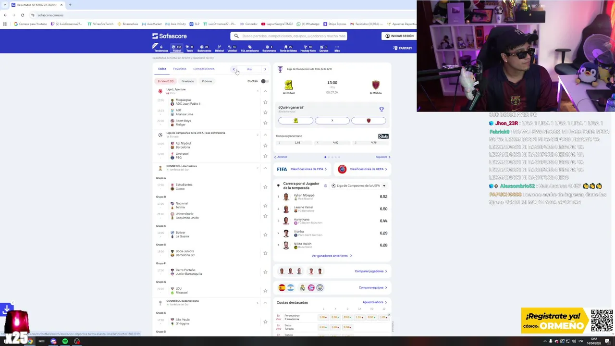Screen dimensions: 615x346
Task: Star the Nacional vs Tolima match
Action: (x=265, y=206)
